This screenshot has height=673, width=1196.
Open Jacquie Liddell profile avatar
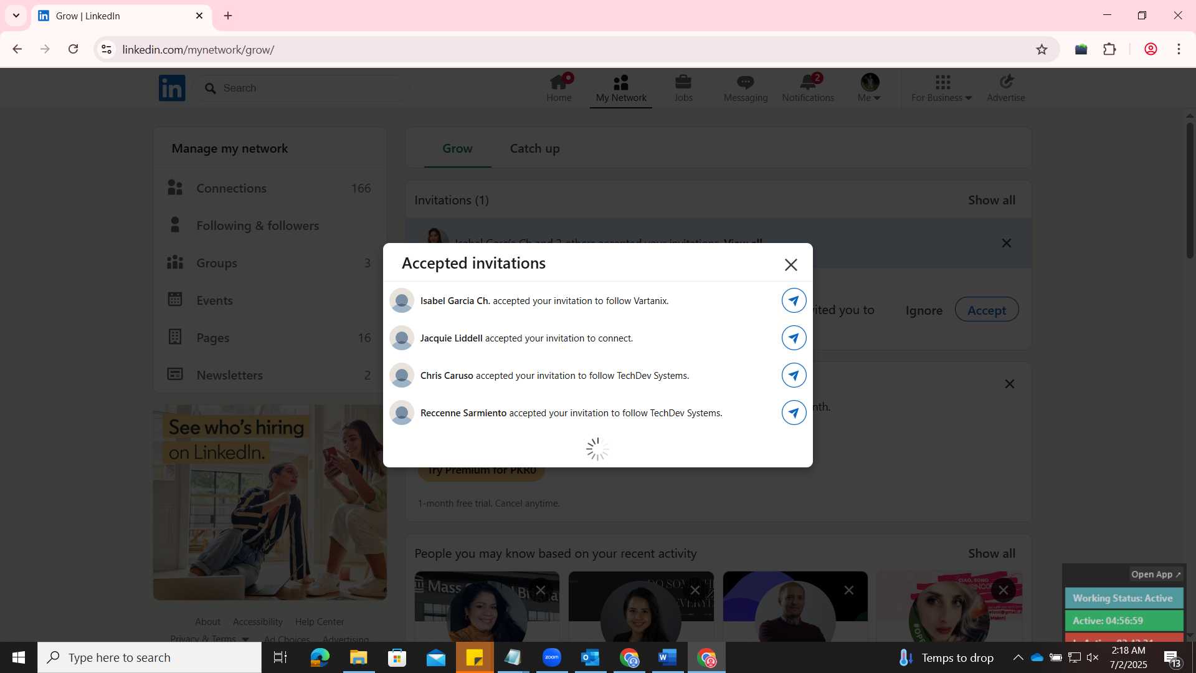pos(402,338)
